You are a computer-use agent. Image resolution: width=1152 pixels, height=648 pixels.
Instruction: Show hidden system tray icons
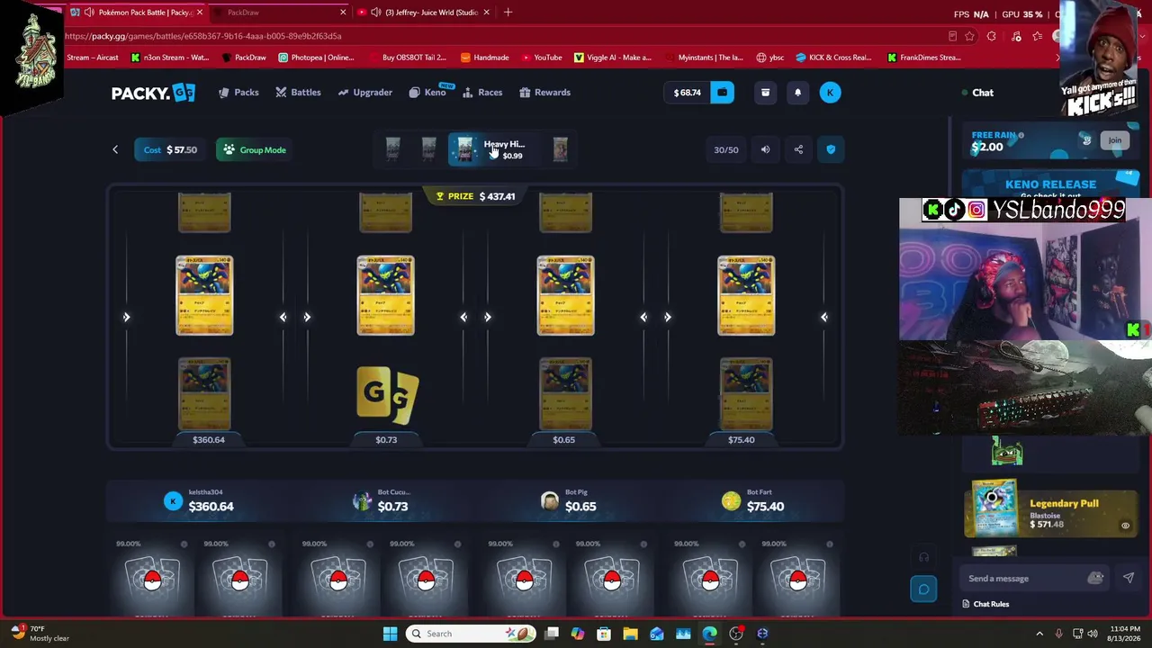point(1039,634)
